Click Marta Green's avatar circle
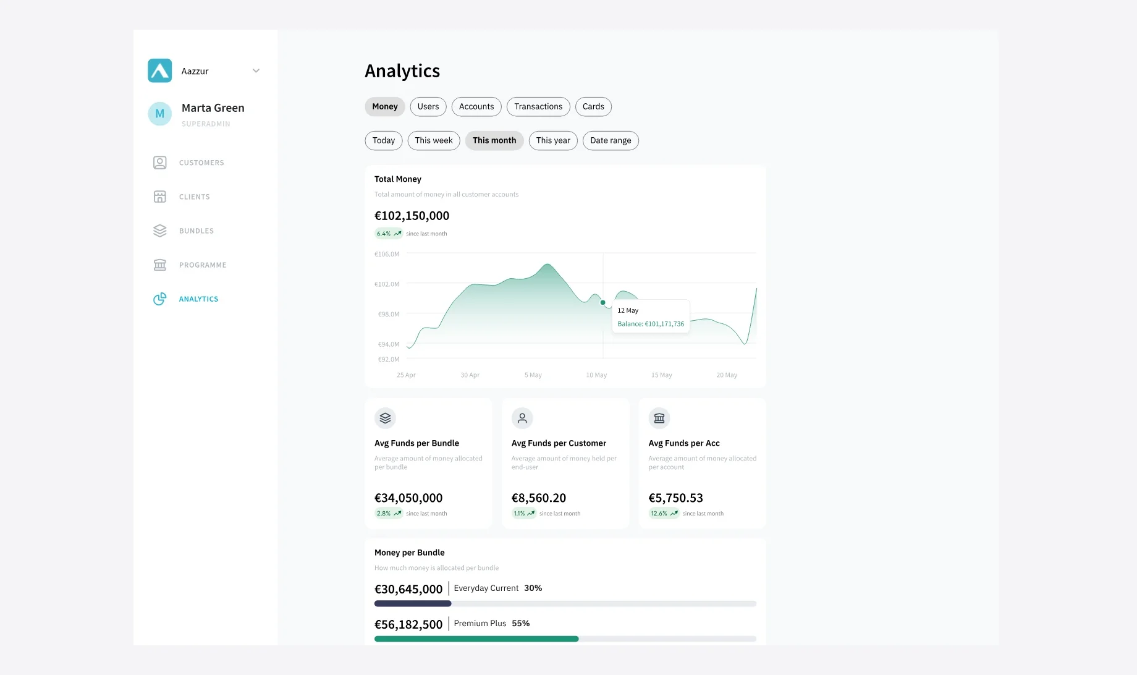 coord(159,114)
